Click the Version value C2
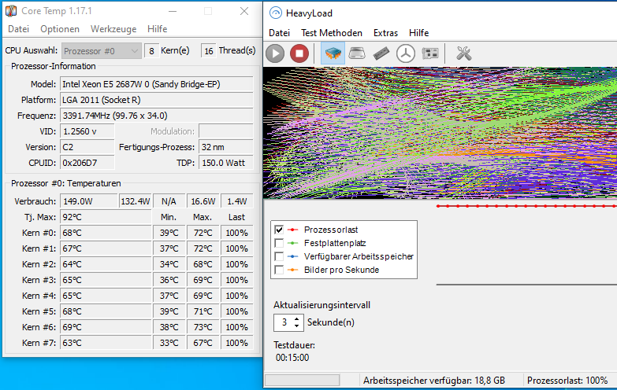617x390 pixels. coord(87,147)
